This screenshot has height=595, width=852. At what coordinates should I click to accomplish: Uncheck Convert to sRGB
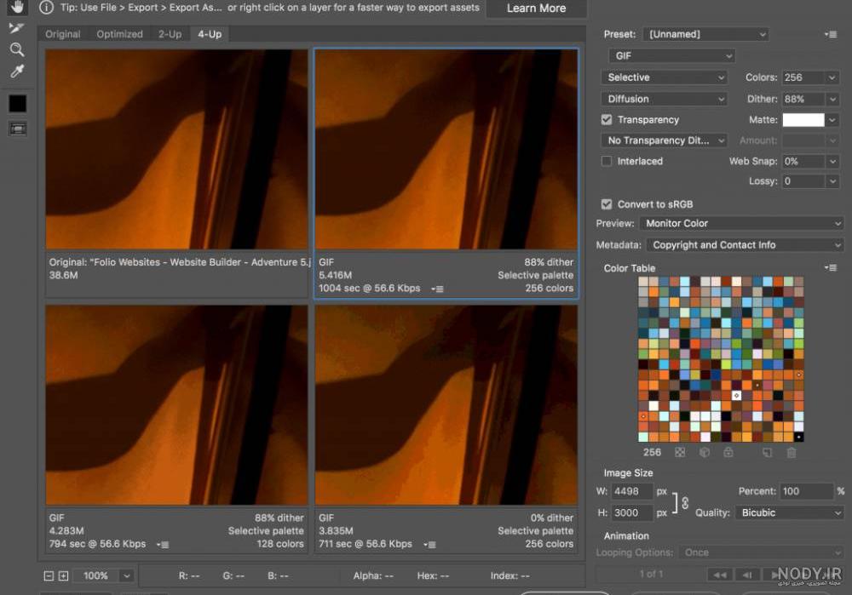point(607,204)
